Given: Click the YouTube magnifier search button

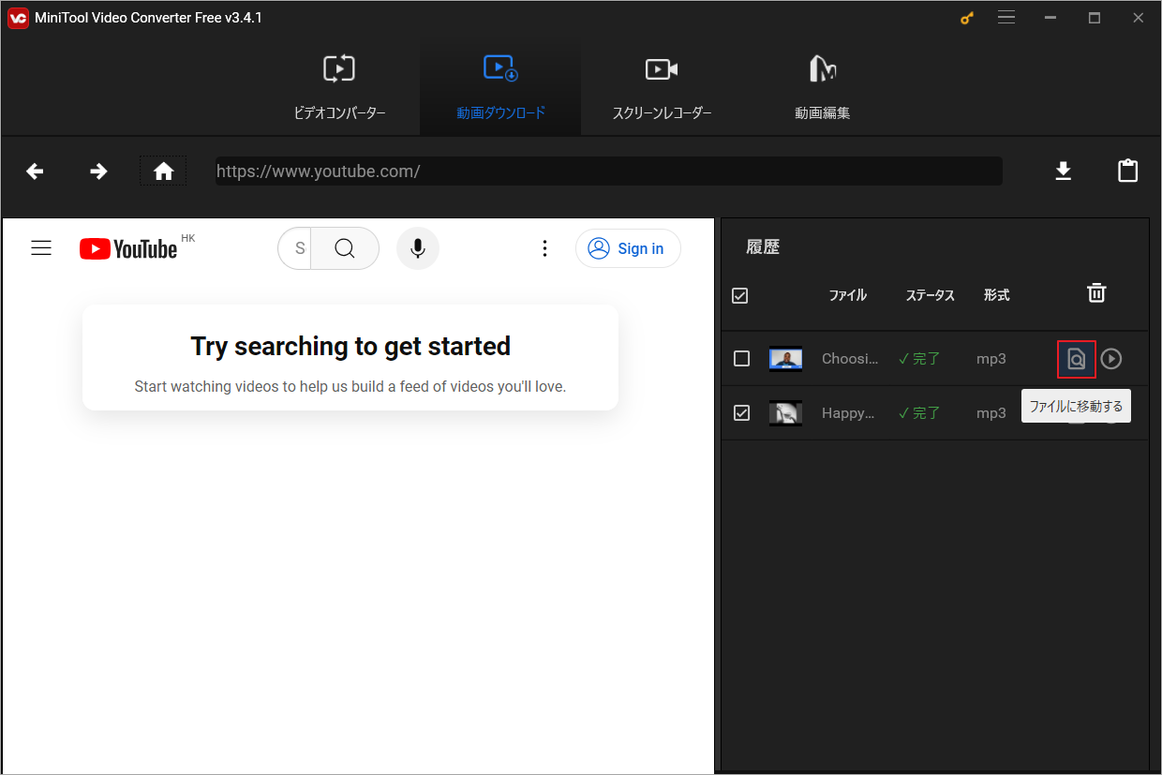Looking at the screenshot, I should [x=345, y=248].
